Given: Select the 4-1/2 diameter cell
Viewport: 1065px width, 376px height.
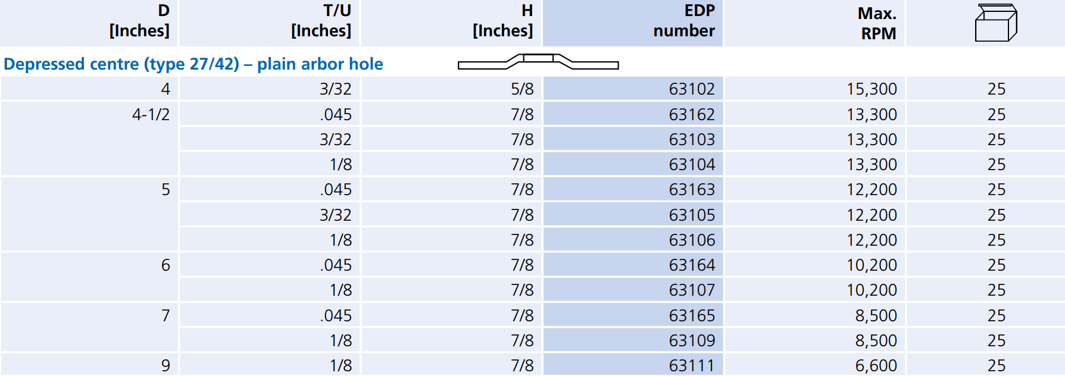Looking at the screenshot, I should (x=151, y=114).
